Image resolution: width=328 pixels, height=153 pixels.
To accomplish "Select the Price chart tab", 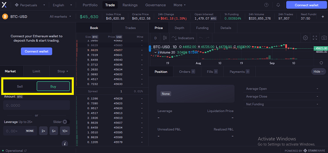I will click(x=159, y=28).
